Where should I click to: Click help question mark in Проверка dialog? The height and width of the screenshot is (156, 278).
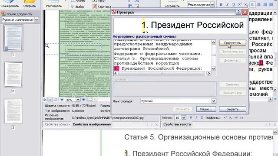(x=238, y=12)
